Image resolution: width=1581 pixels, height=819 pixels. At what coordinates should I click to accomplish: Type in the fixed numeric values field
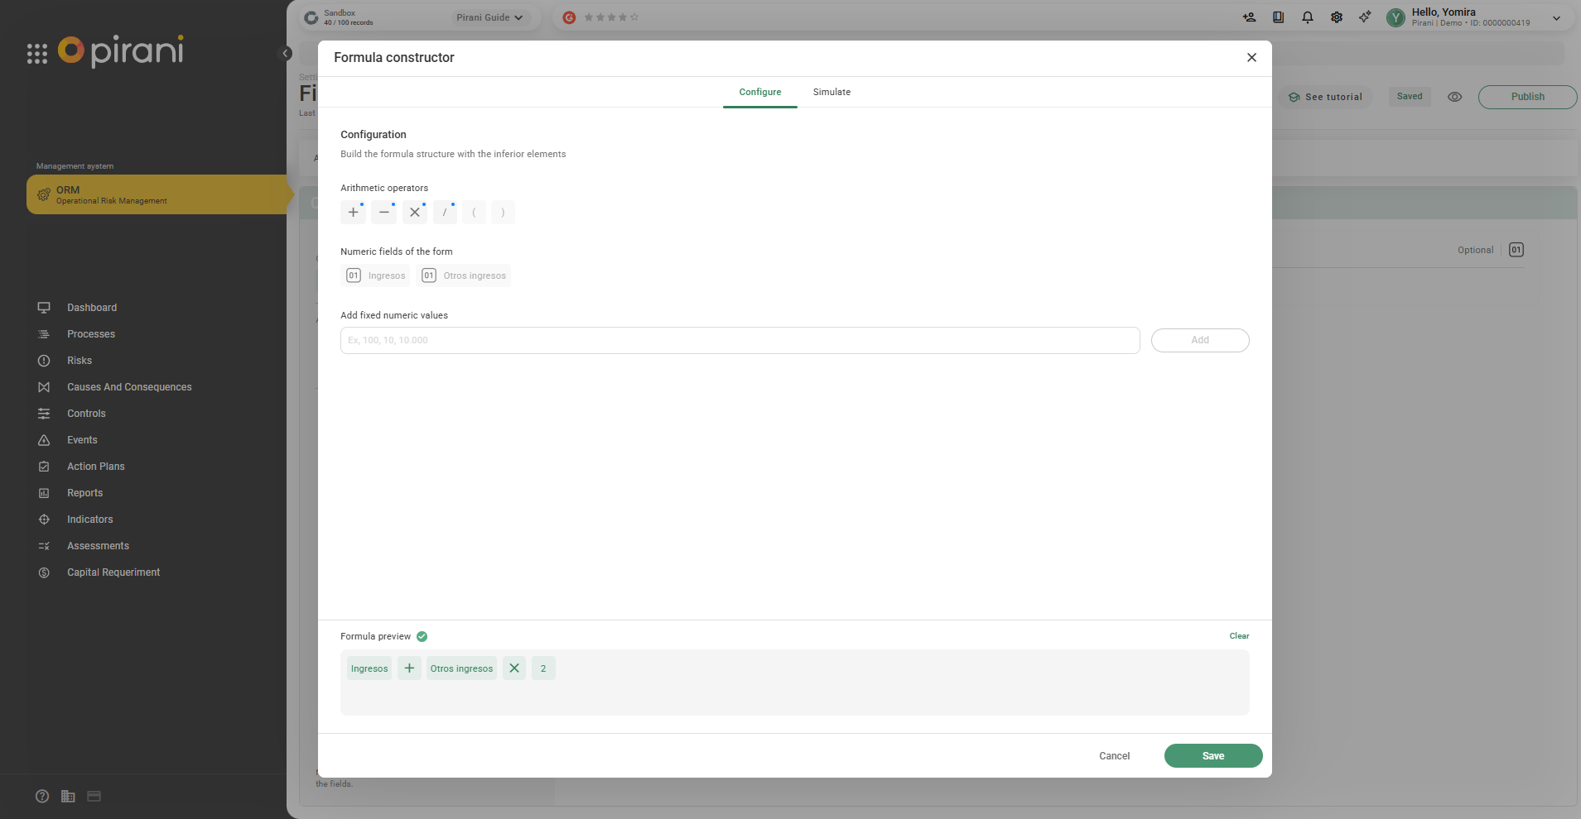click(x=740, y=340)
